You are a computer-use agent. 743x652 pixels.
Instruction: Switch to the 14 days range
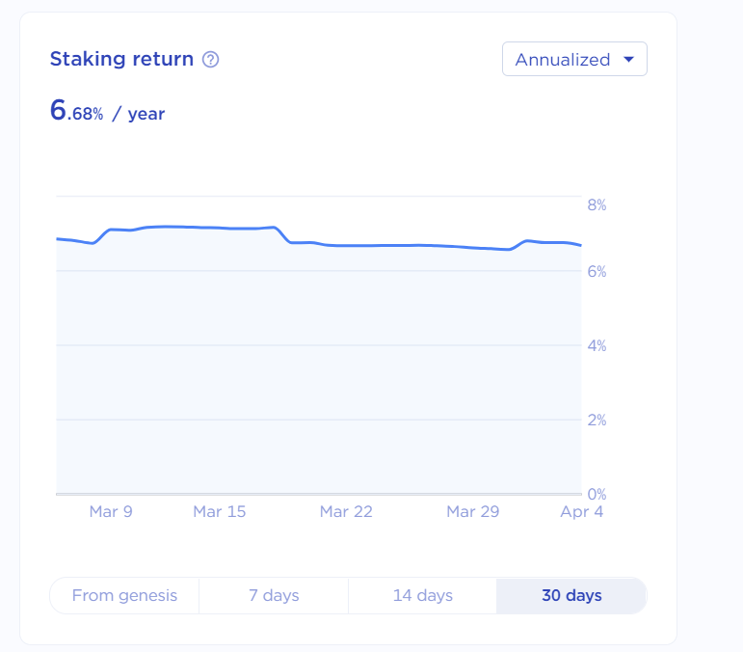coord(422,596)
